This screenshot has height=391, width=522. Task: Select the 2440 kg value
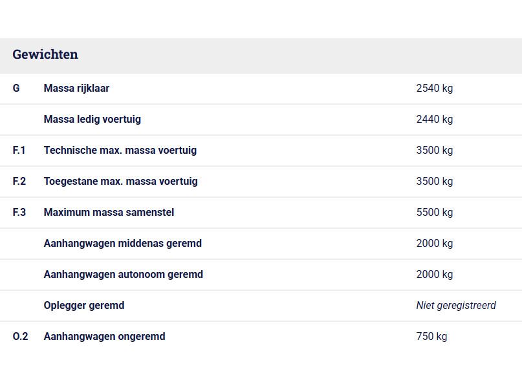click(x=434, y=120)
